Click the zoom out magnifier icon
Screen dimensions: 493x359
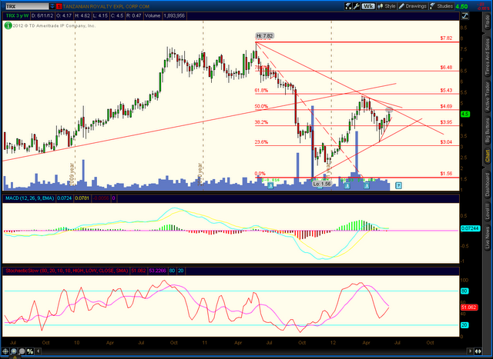[22, 351]
